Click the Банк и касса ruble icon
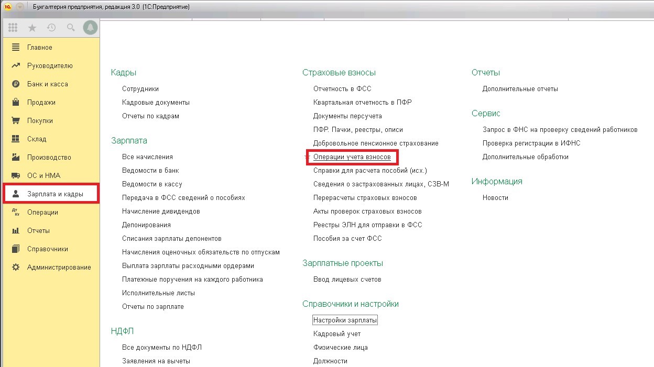 pos(16,84)
